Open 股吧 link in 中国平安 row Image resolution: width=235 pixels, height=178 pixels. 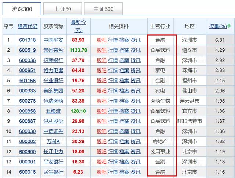click(102, 40)
